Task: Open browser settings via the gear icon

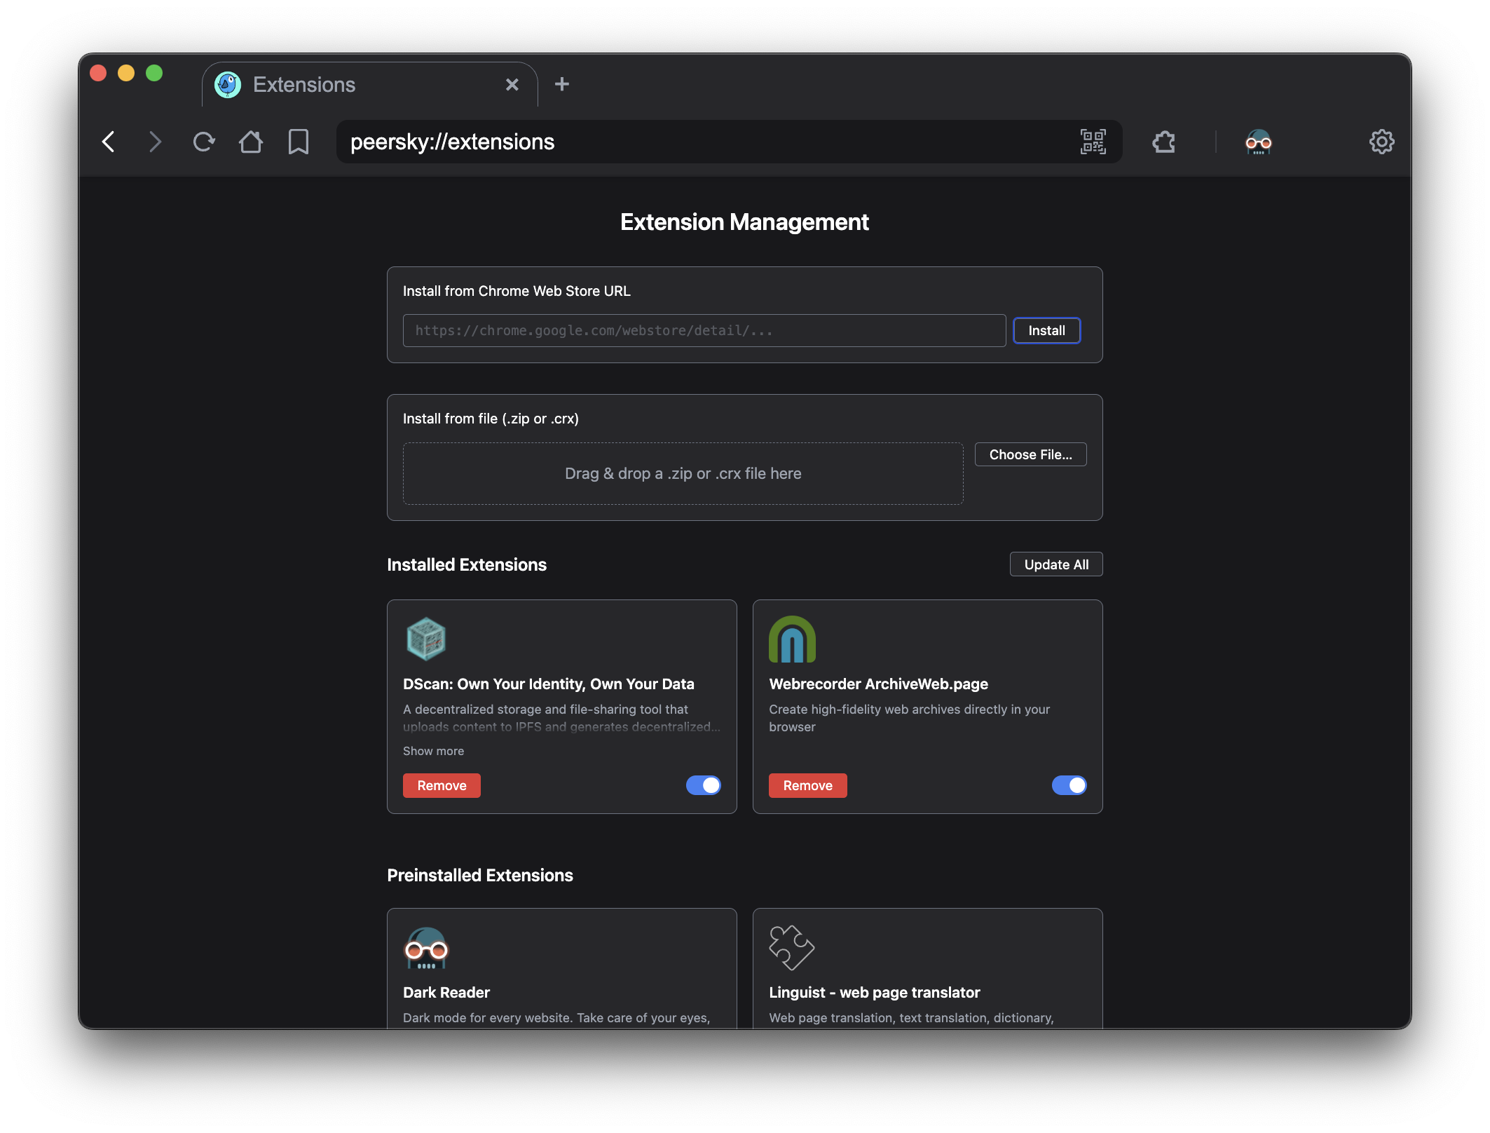Action: tap(1381, 142)
